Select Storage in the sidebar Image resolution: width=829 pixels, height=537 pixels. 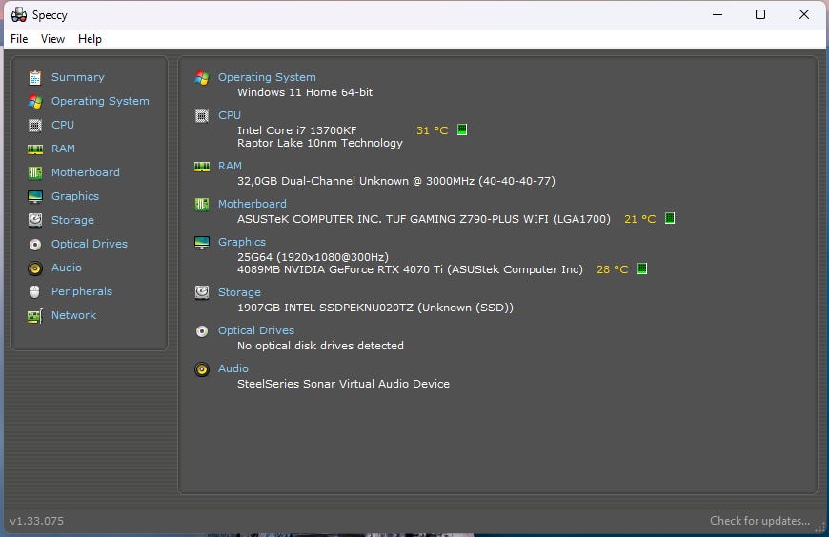click(x=72, y=220)
